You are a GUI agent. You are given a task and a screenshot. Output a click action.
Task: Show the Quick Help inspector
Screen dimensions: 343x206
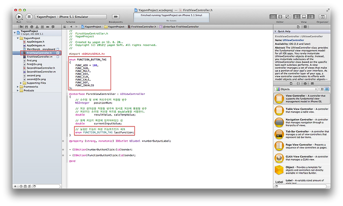[305, 27]
